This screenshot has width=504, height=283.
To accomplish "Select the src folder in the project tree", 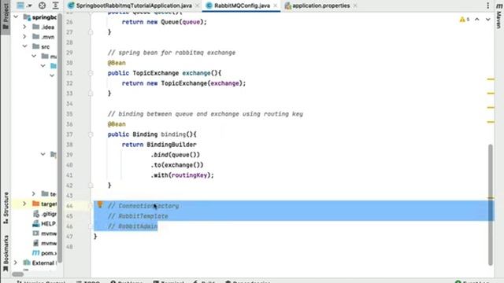I will pyautogui.click(x=41, y=46).
